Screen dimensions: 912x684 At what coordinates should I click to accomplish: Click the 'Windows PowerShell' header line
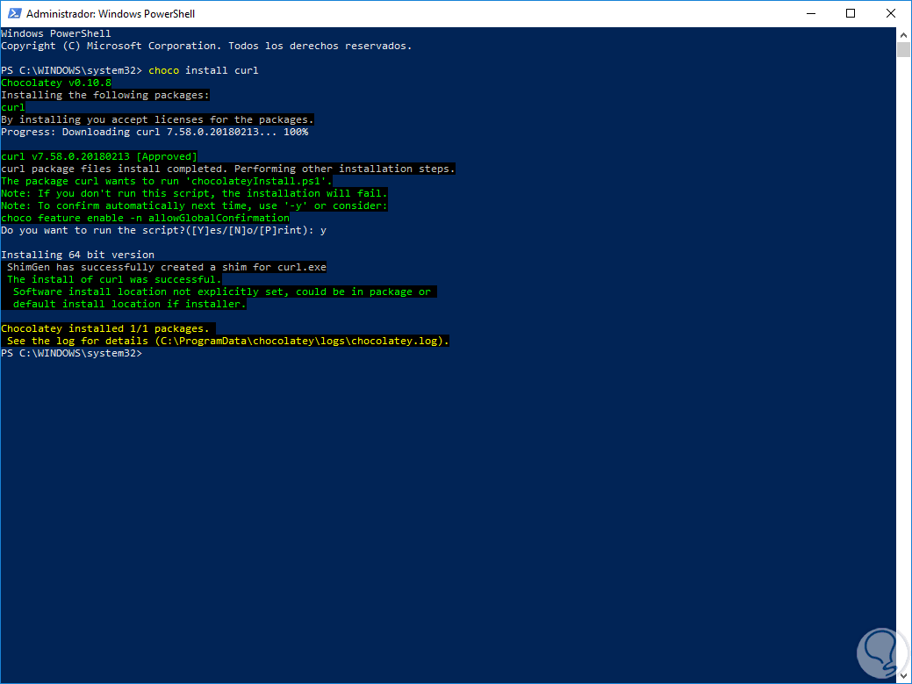click(56, 33)
